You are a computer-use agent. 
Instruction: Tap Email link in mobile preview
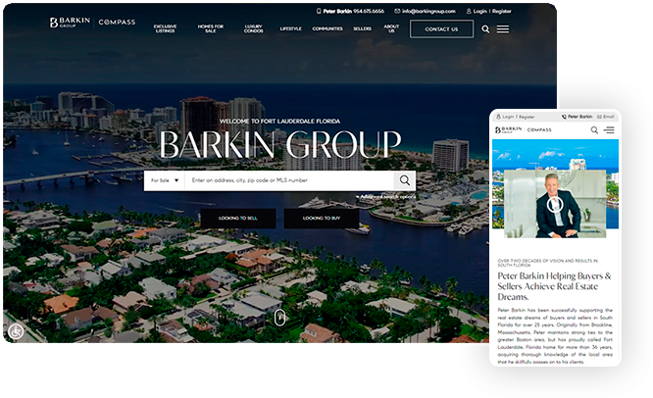[606, 117]
